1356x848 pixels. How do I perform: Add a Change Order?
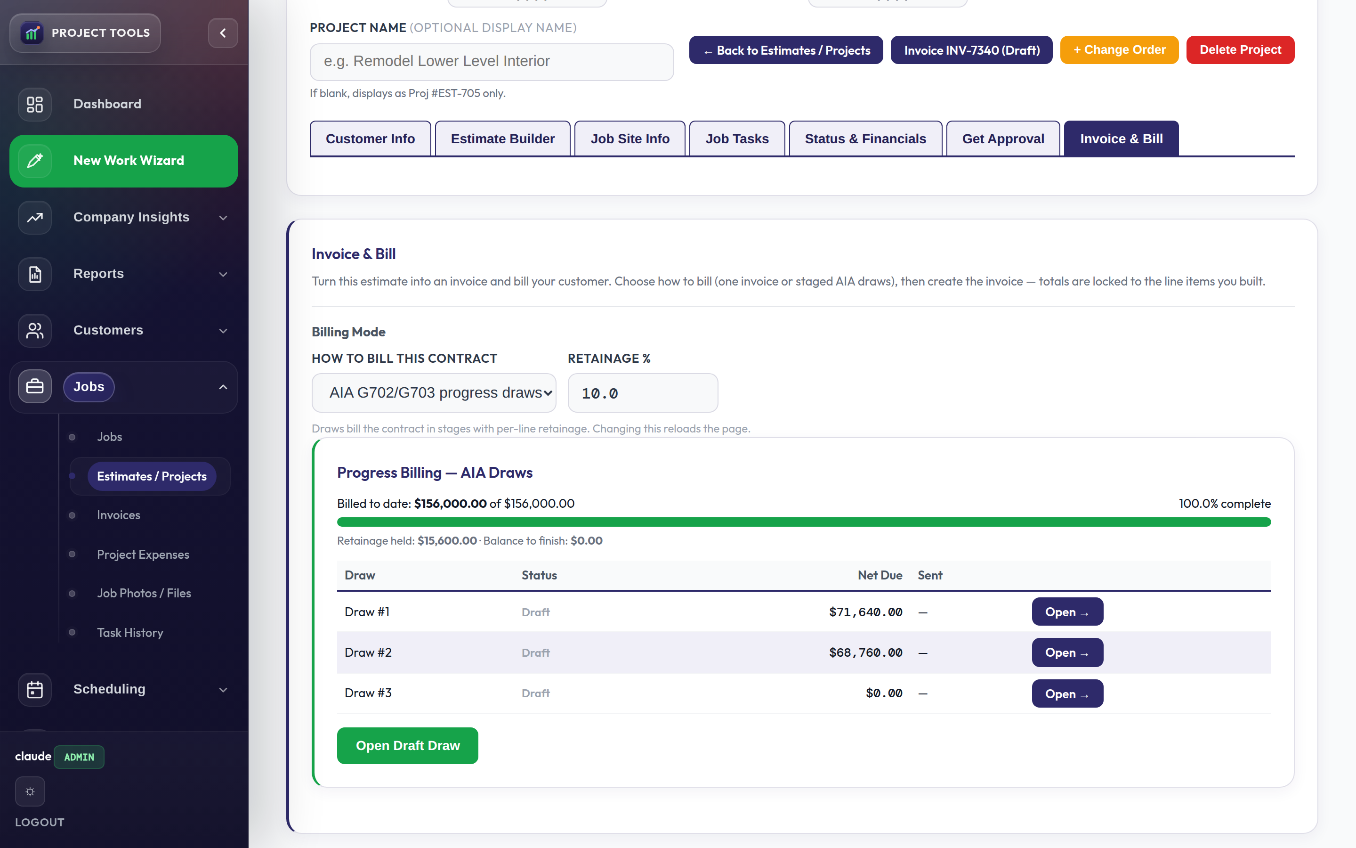tap(1119, 50)
